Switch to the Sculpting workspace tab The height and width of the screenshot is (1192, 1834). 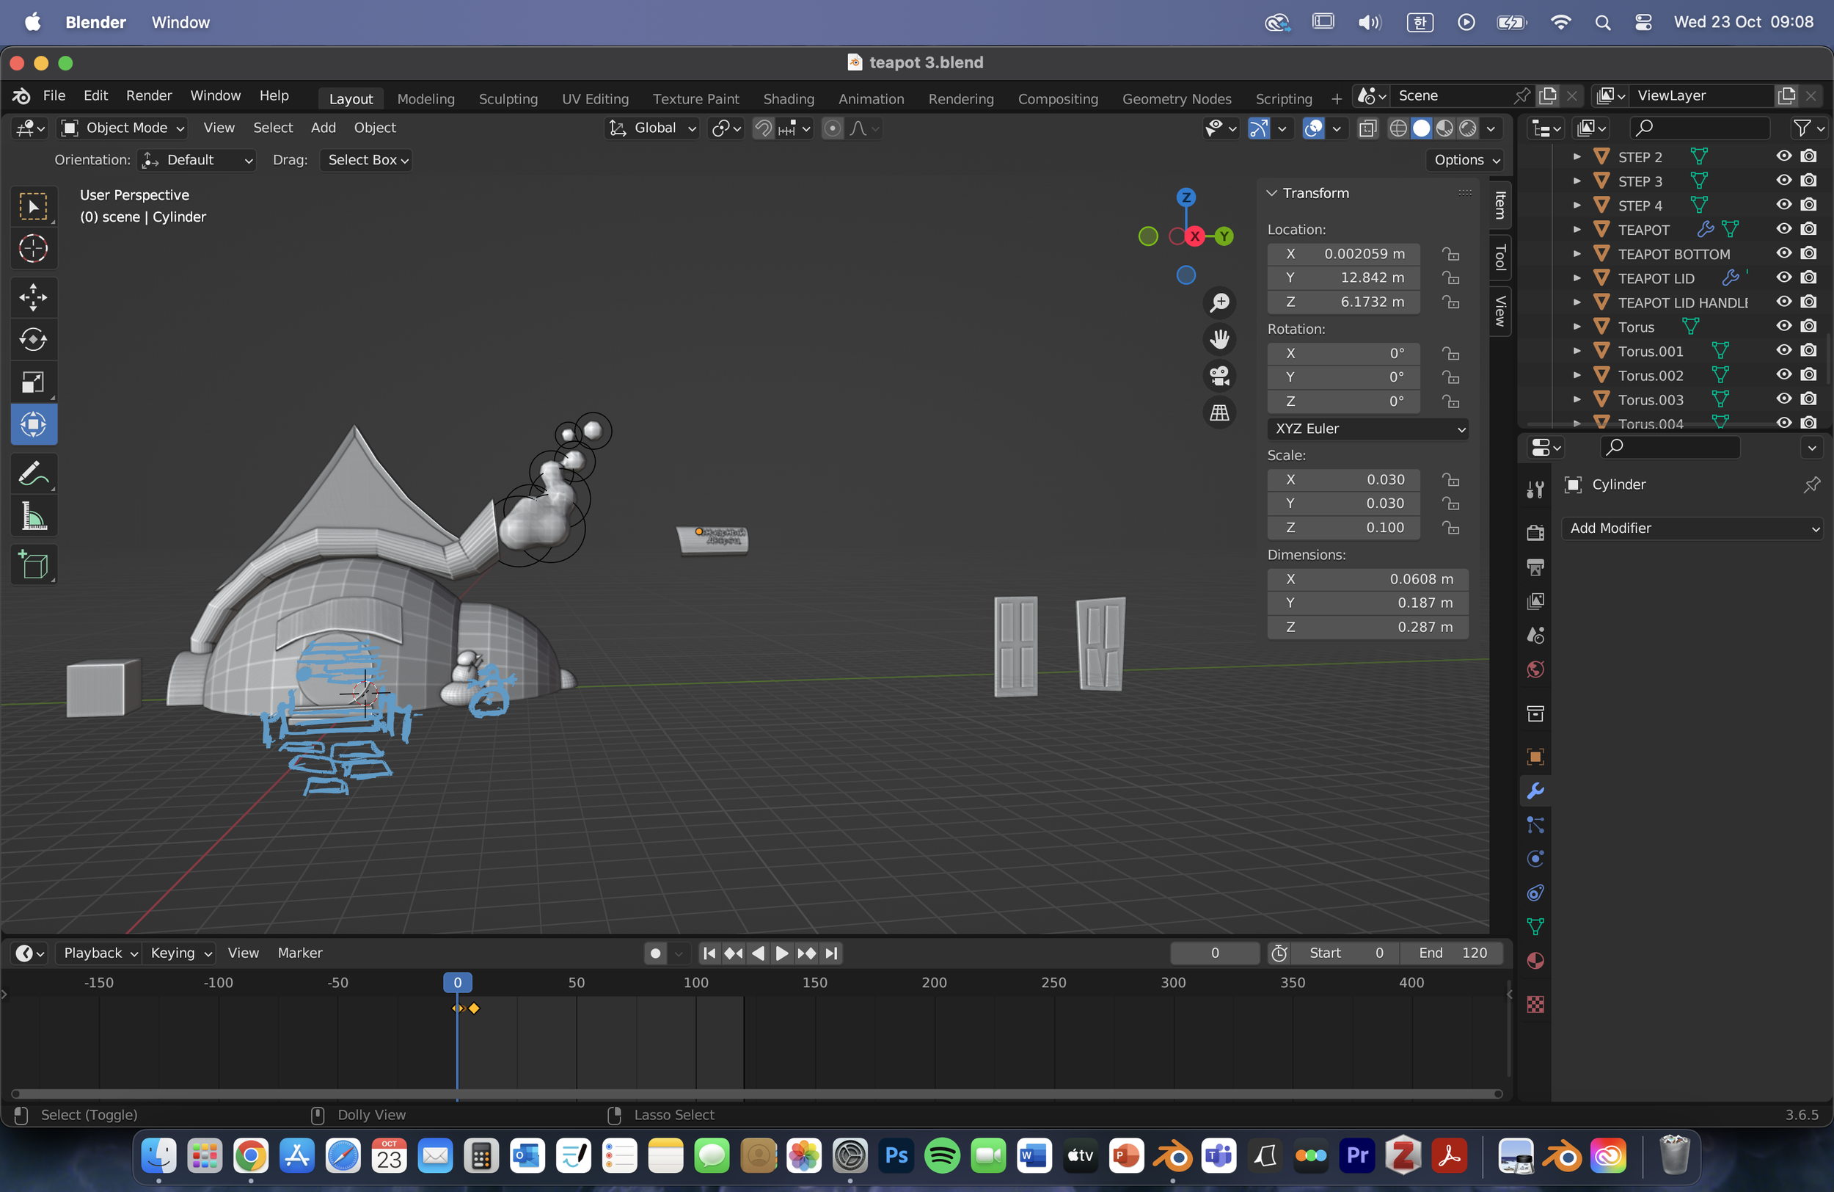508,98
